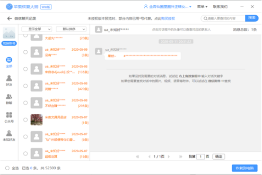Click the back arrow beside 微信聊天记录
Screen dimensions: 262x175
point(9,18)
